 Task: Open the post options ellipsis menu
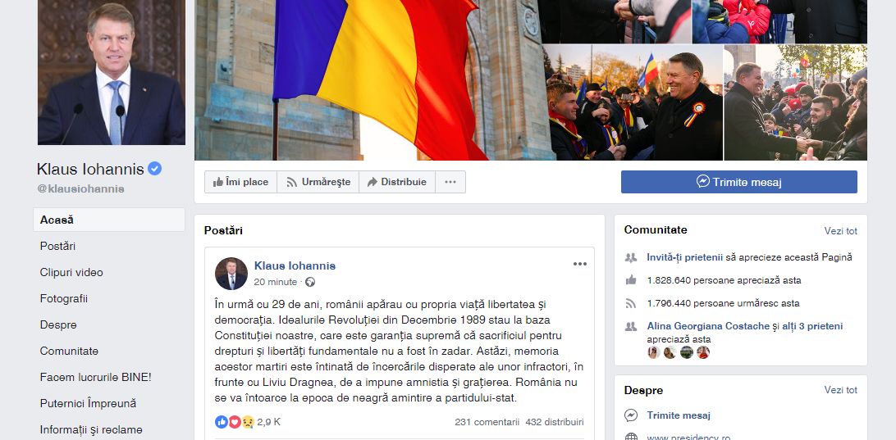580,264
